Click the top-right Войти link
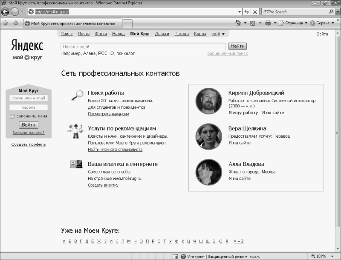Screen dimensions: 341x260 (322, 34)
